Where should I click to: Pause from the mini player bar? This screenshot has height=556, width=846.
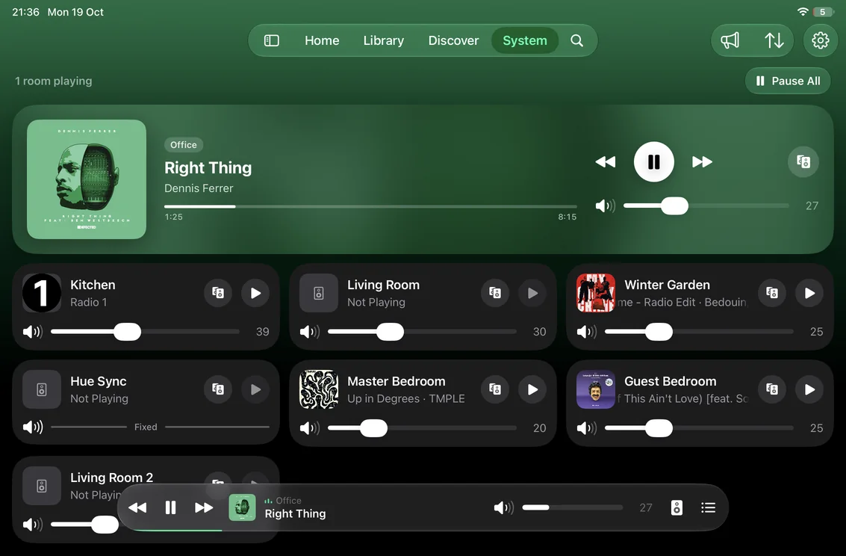(x=170, y=507)
